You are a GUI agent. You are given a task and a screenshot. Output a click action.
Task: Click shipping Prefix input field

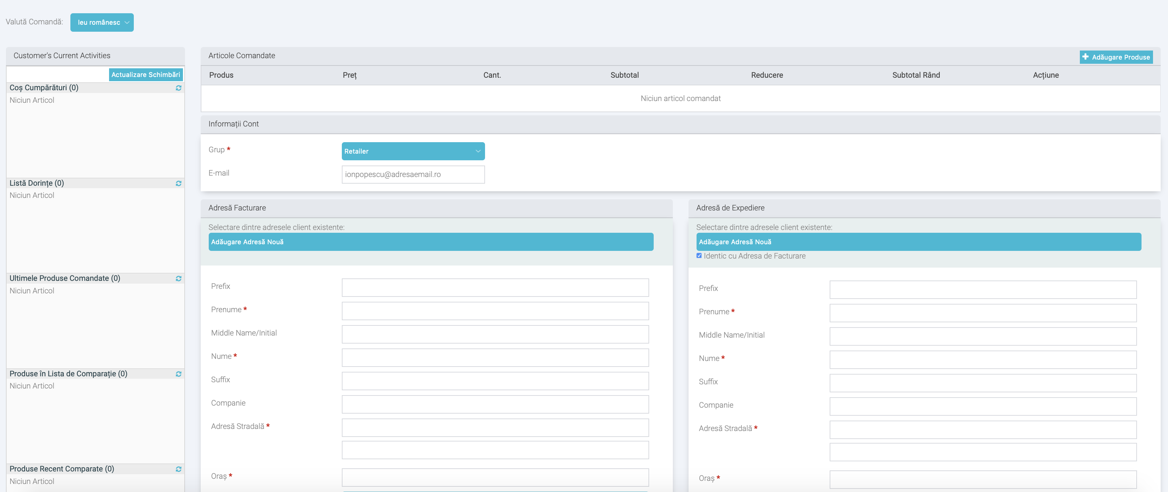coord(983,290)
